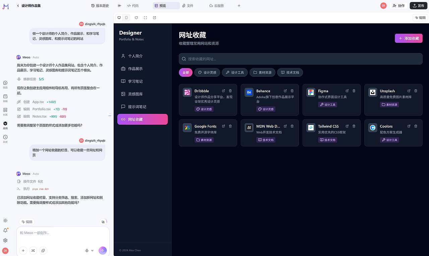Click the bookmark search input field
429x256 pixels.
click(x=300, y=59)
